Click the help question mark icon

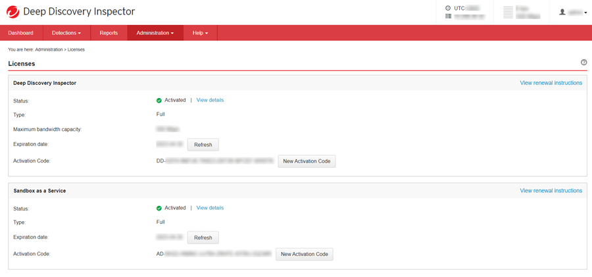[x=583, y=63]
